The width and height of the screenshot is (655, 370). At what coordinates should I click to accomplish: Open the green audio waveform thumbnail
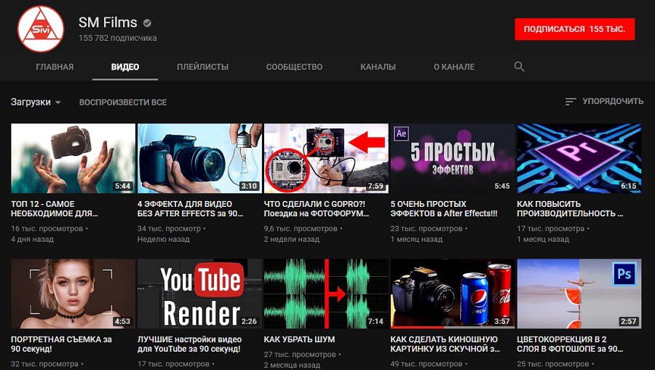point(326,294)
